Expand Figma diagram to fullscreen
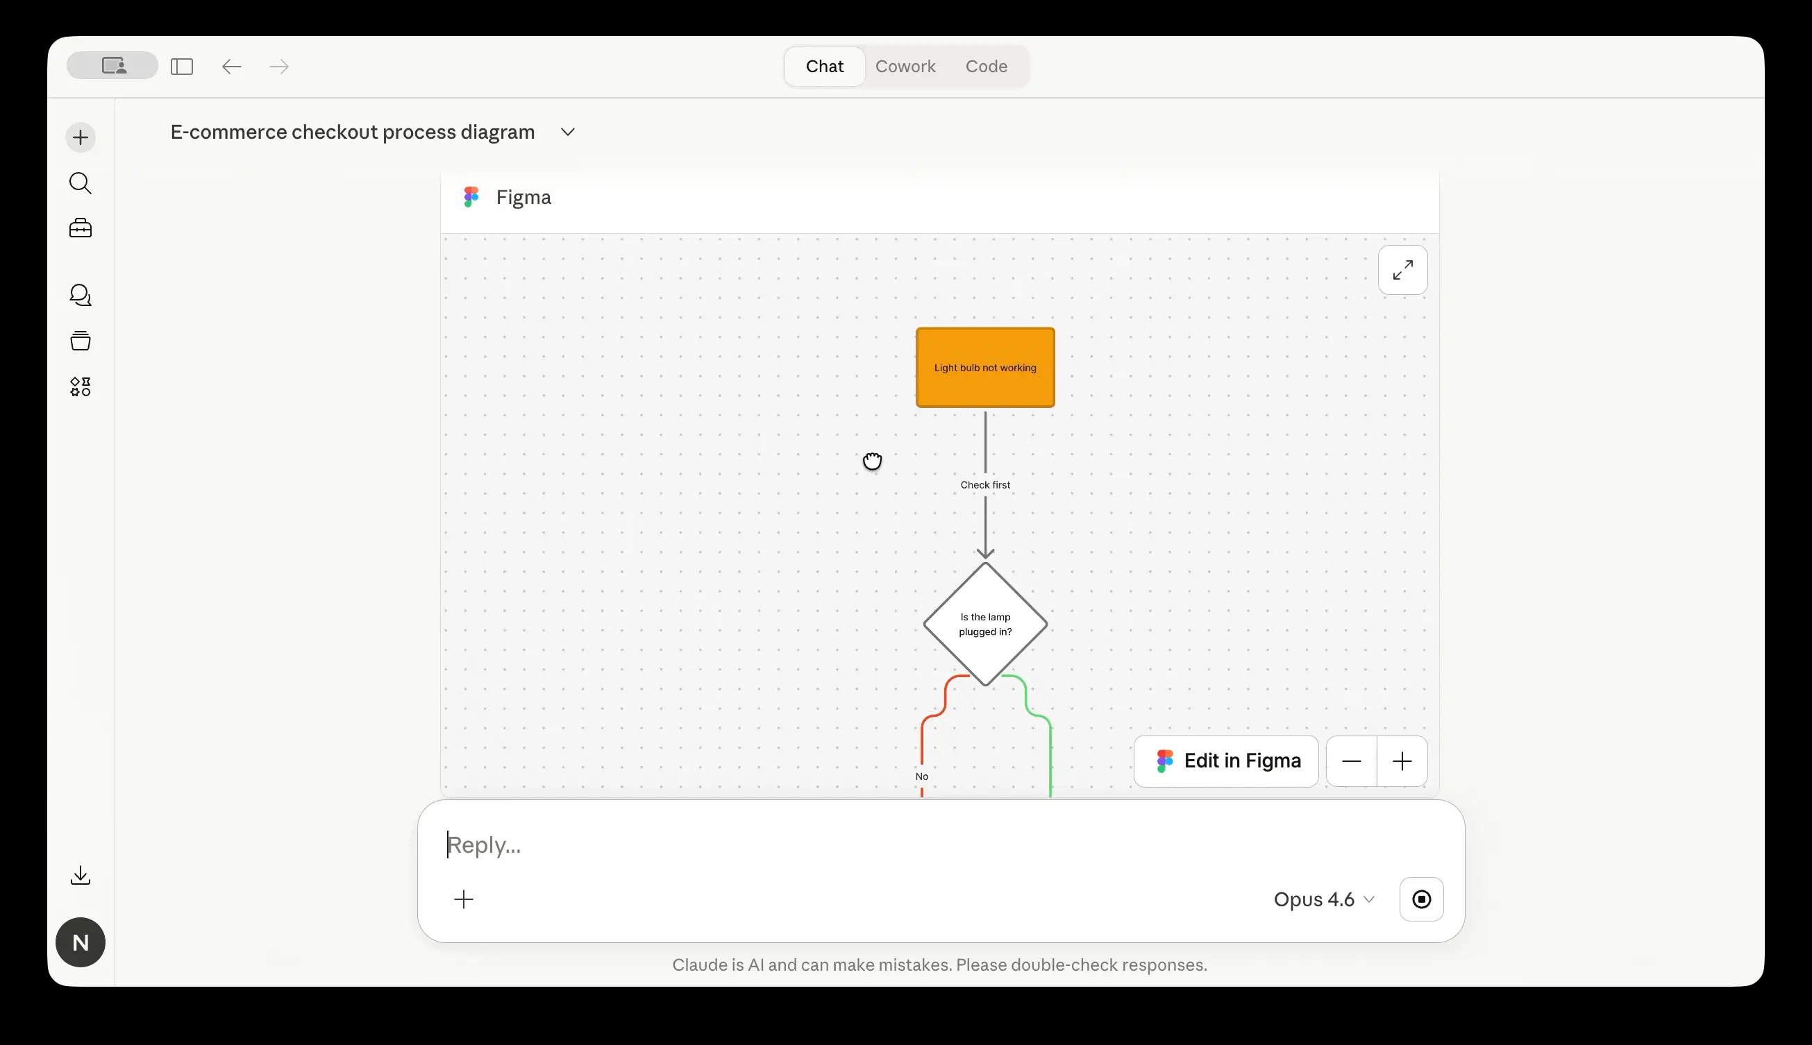The width and height of the screenshot is (1812, 1045). tap(1402, 270)
